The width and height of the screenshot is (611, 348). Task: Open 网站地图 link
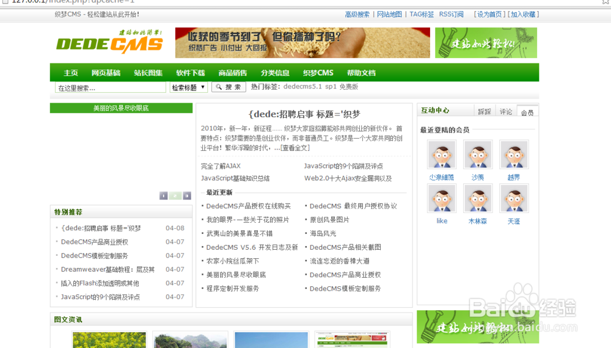click(x=389, y=15)
